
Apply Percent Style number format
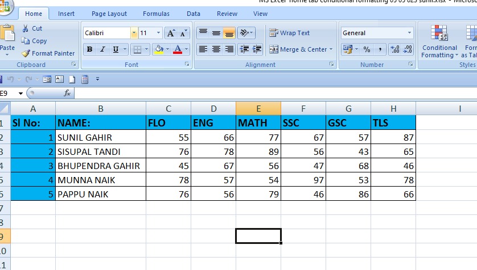tap(367, 49)
